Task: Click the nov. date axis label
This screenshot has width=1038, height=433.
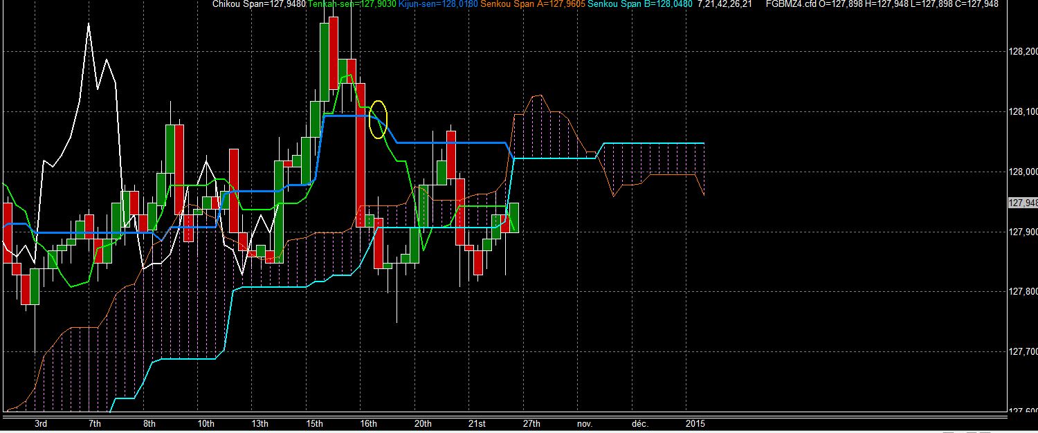Action: tap(585, 423)
